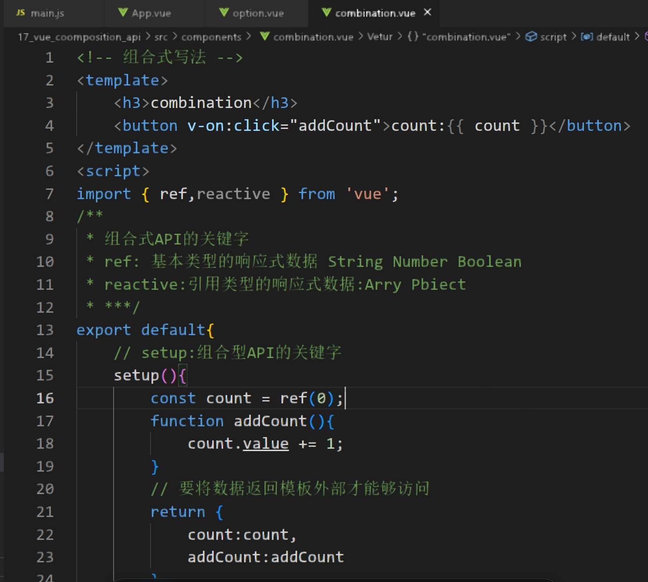Viewport: 648px width, 582px height.
Task: Click line number 13 in the gutter
Action: point(45,330)
